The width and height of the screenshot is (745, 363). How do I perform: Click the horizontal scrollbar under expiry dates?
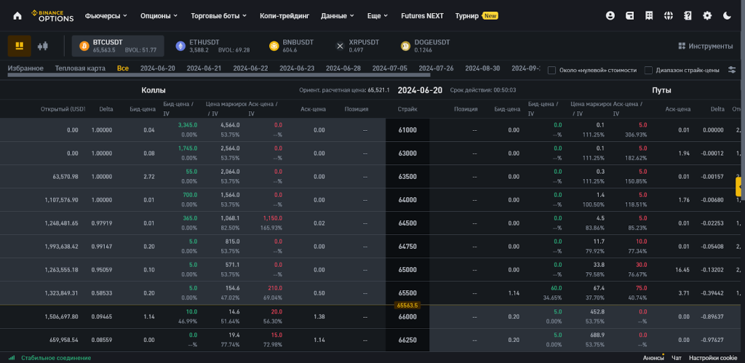pyautogui.click(x=218, y=75)
